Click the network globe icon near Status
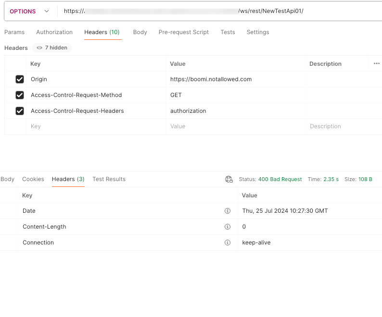 [229, 179]
